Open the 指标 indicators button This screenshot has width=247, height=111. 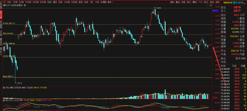(x=172, y=2)
